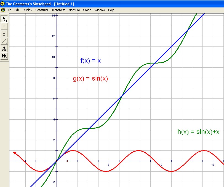This screenshot has width=224, height=187.
Task: Select the blue f(x) = x label
Action: point(90,61)
